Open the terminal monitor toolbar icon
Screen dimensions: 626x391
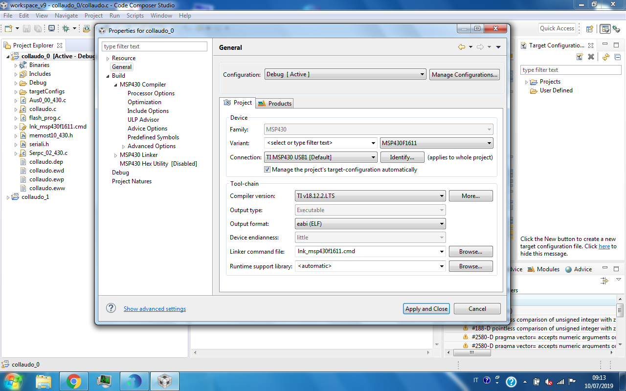[x=51, y=28]
